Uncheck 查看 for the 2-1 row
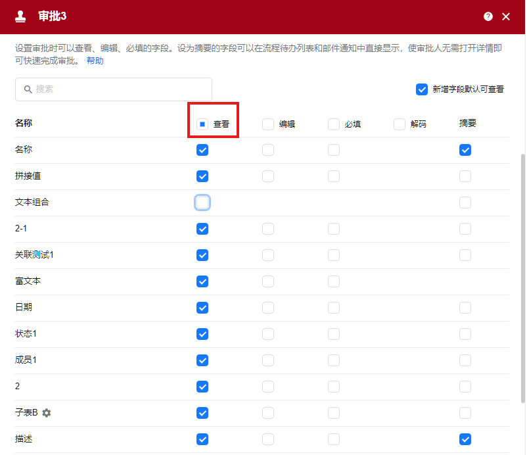The image size is (527, 455). tap(202, 229)
